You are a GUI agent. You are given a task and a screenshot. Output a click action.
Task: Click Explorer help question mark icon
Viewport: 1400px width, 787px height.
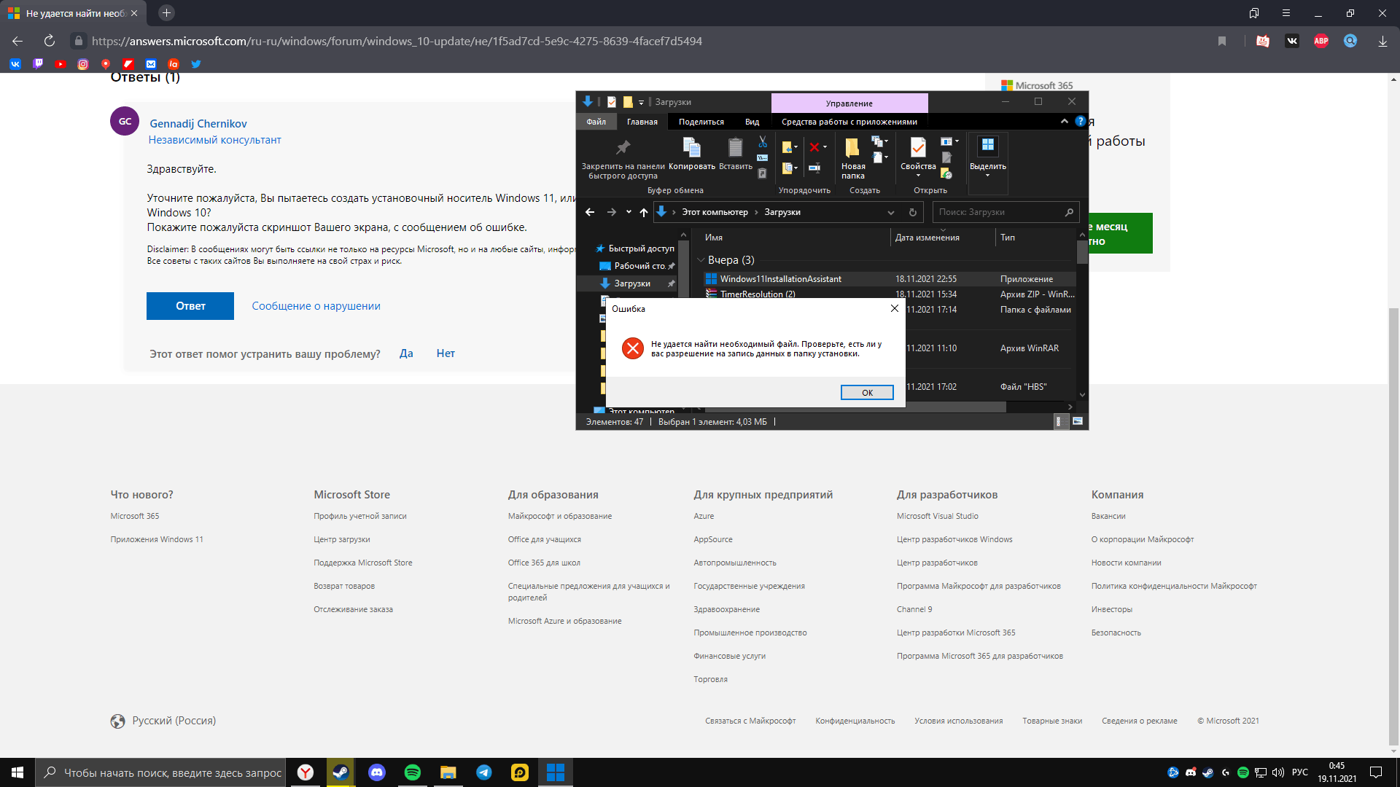tap(1080, 122)
